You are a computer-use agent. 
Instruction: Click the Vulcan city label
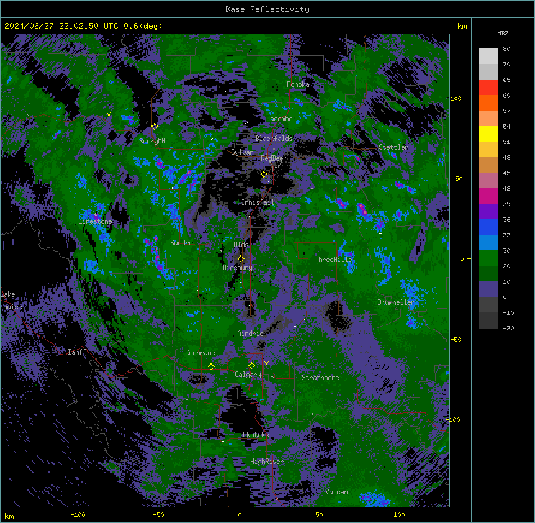point(337,492)
